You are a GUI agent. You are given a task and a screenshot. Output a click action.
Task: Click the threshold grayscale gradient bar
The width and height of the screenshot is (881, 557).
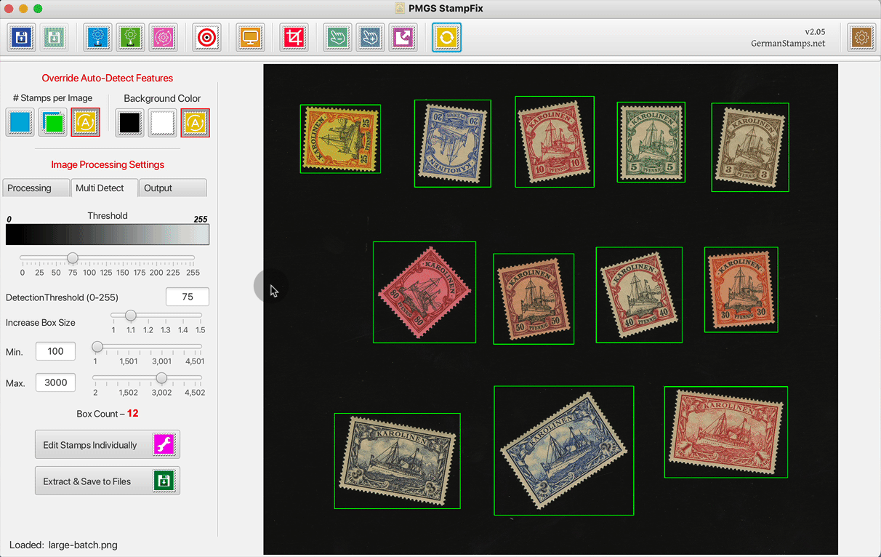click(x=108, y=234)
